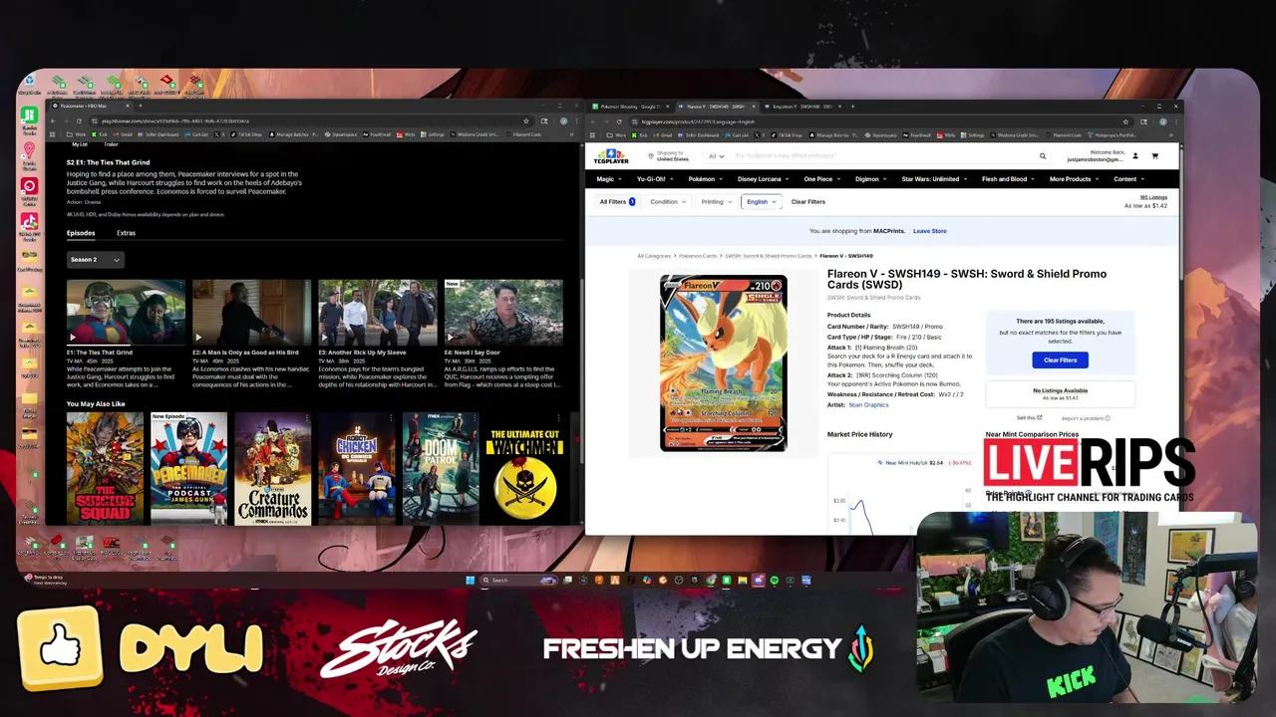Open the English language filter dropdown

(x=762, y=201)
